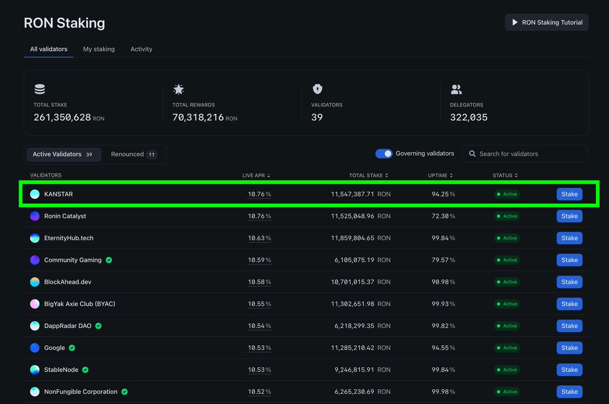Sort by Live APR column
The width and height of the screenshot is (609, 404).
256,175
